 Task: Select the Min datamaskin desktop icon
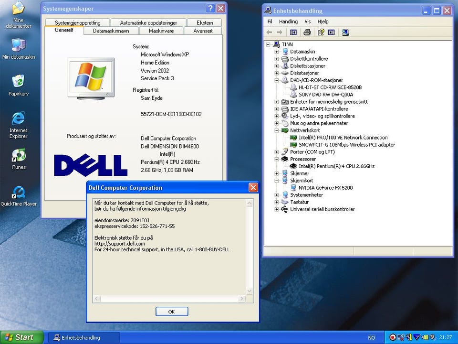19,49
